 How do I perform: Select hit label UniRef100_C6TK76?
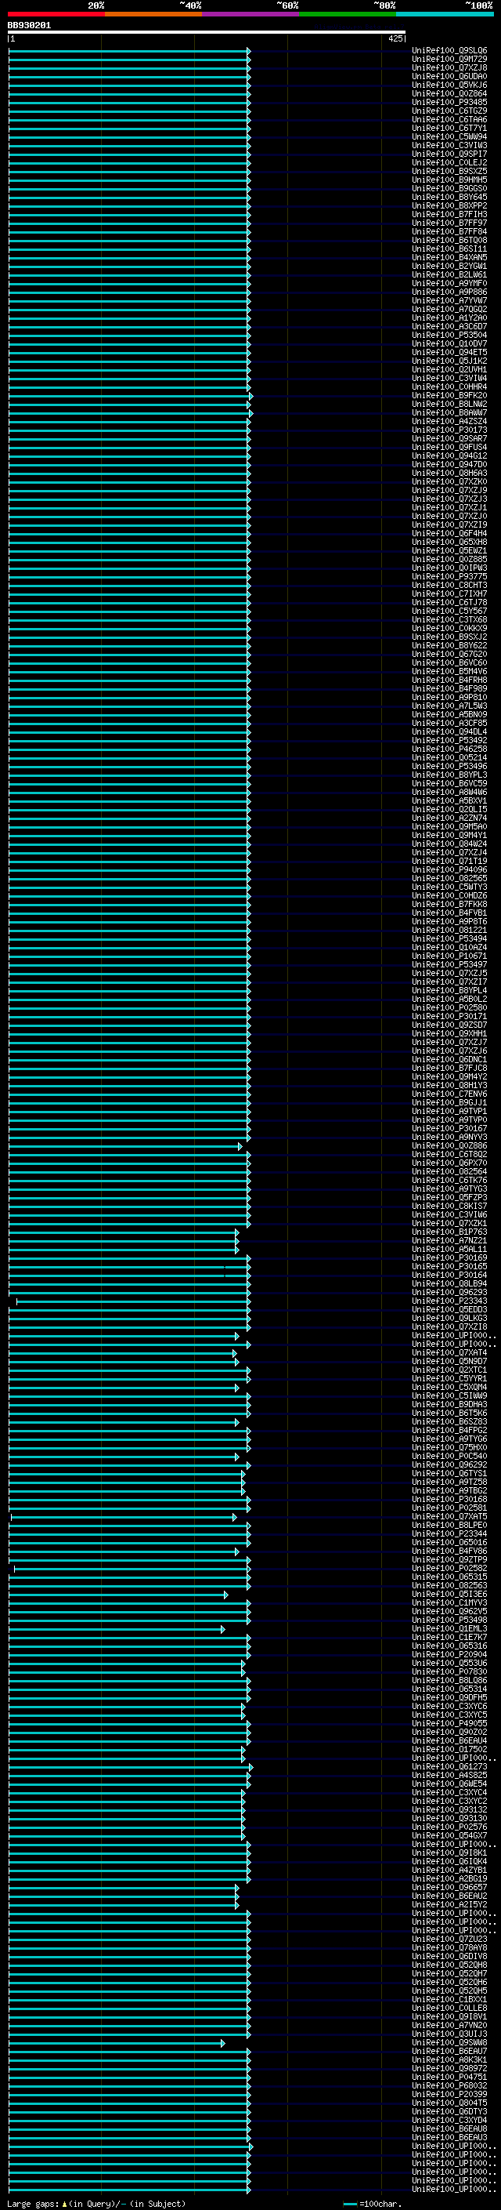click(x=449, y=1181)
